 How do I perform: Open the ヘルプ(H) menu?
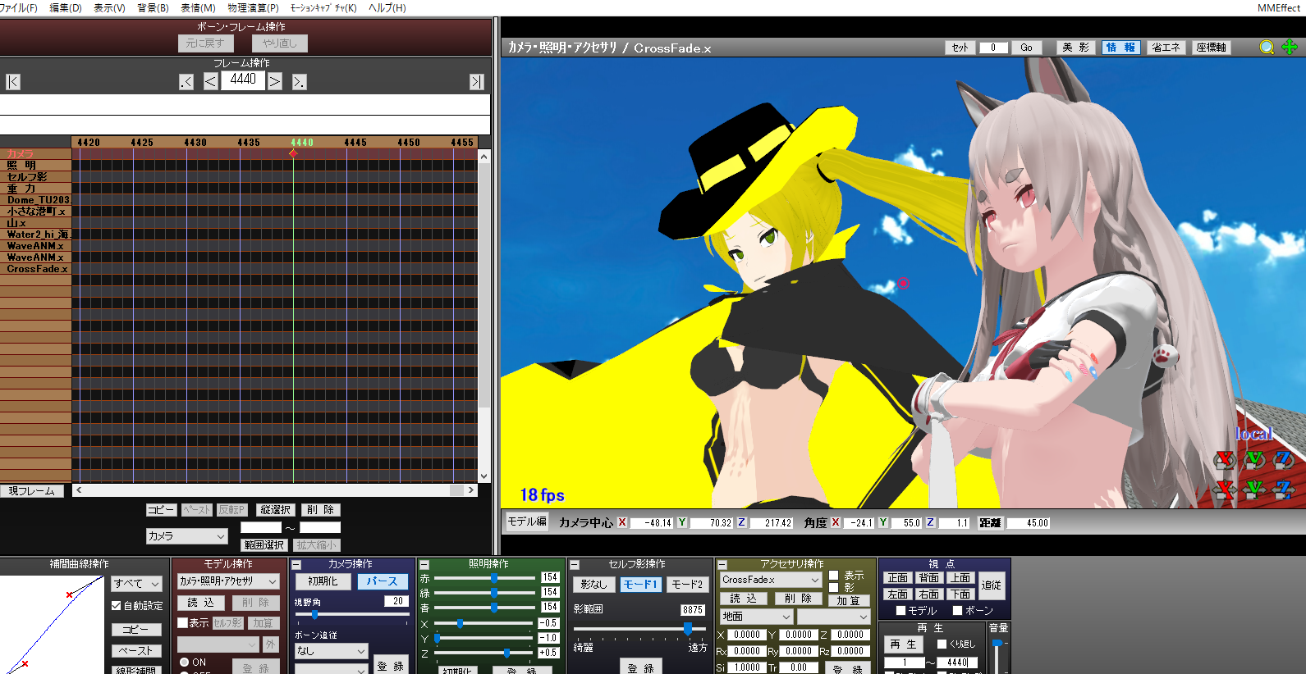point(387,7)
